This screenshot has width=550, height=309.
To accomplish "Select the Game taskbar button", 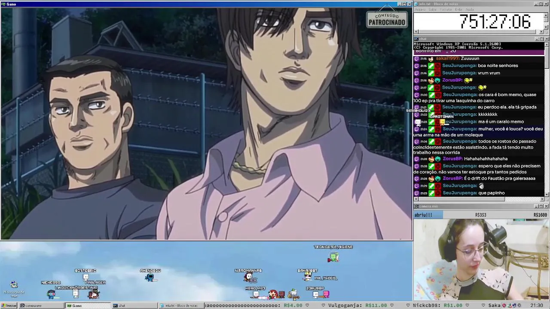I will click(x=88, y=306).
